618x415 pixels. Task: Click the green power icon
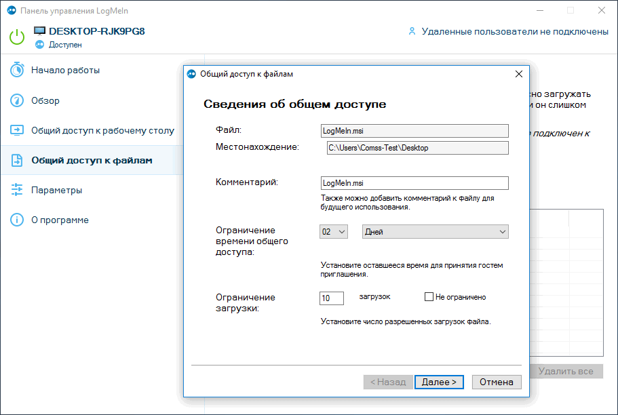(17, 37)
